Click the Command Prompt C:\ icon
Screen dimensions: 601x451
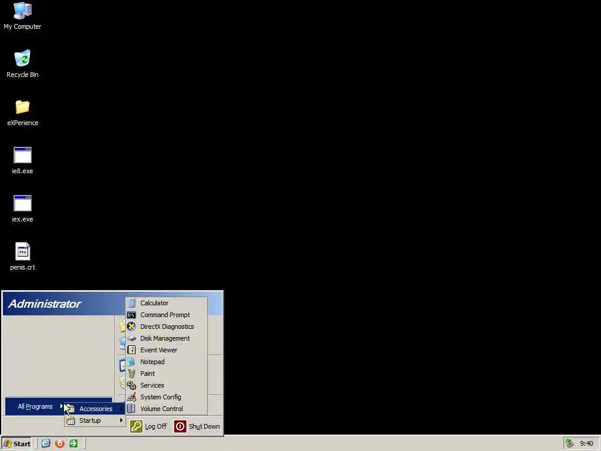pos(131,315)
